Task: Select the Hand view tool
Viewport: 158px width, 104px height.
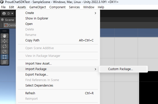Action: pyautogui.click(x=5, y=36)
